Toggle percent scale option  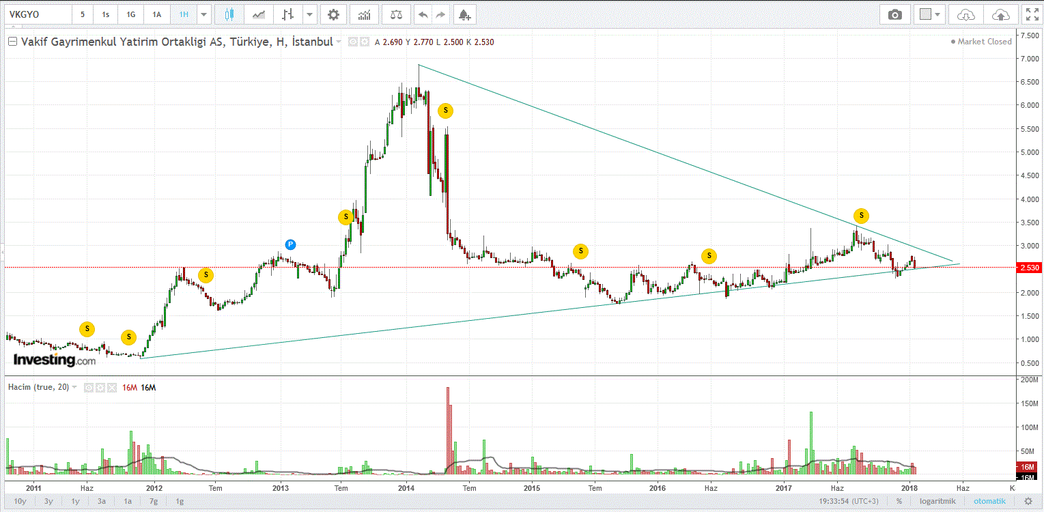pyautogui.click(x=899, y=501)
